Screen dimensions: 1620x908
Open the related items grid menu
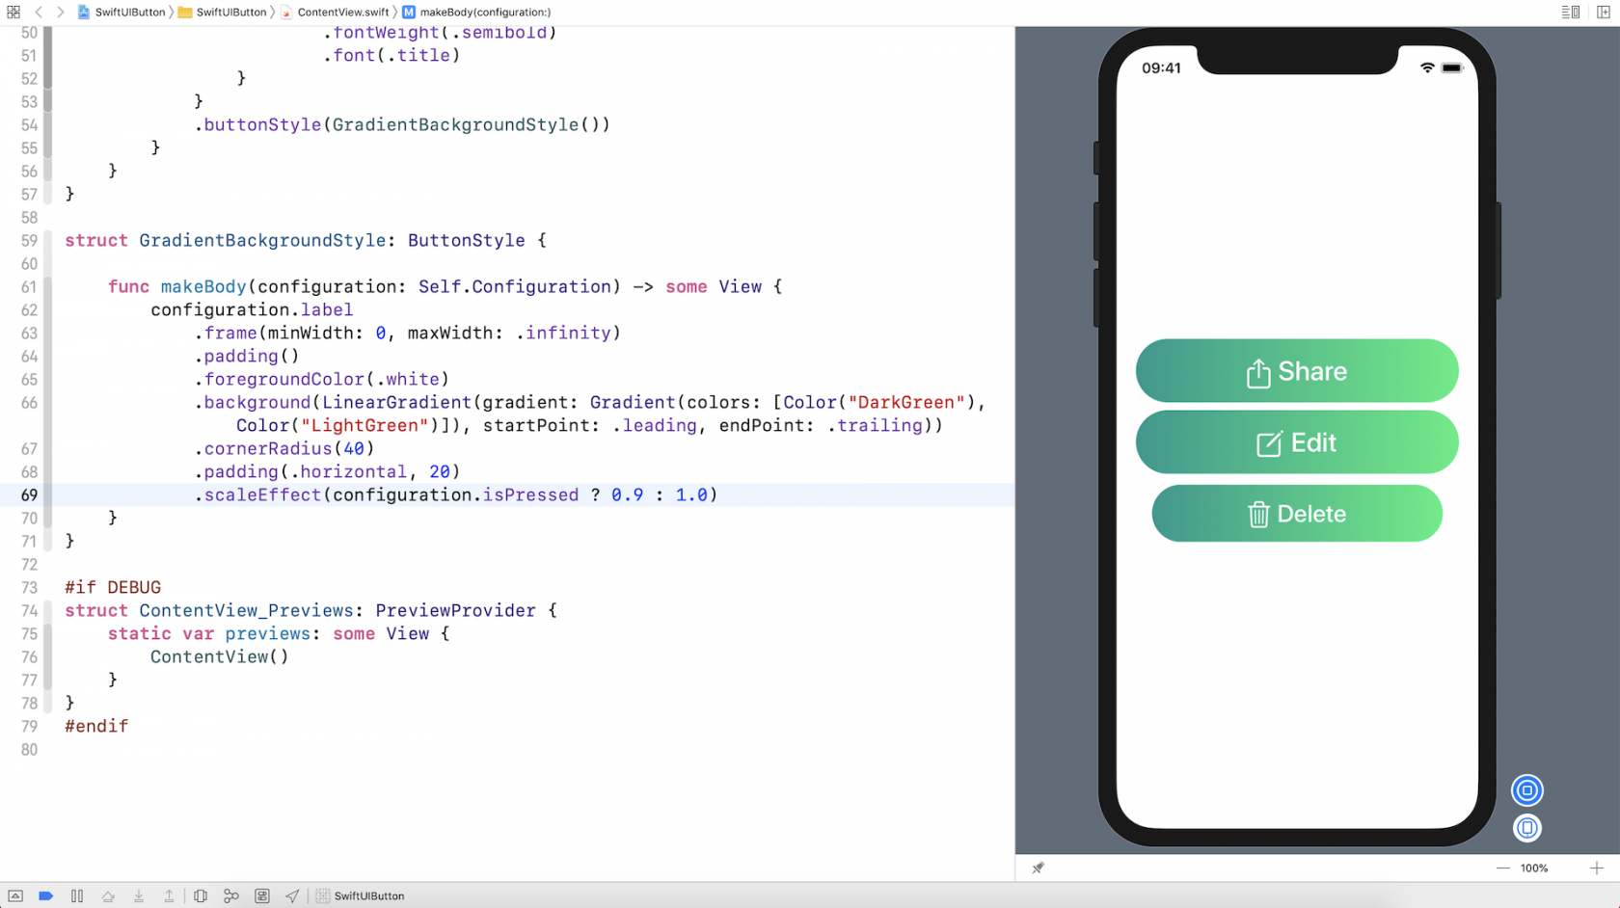[13, 13]
